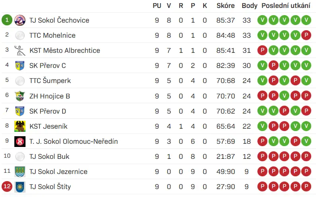Click TJ Sokol Jezernice crest
This screenshot has height=197, width=316.
click(x=20, y=172)
